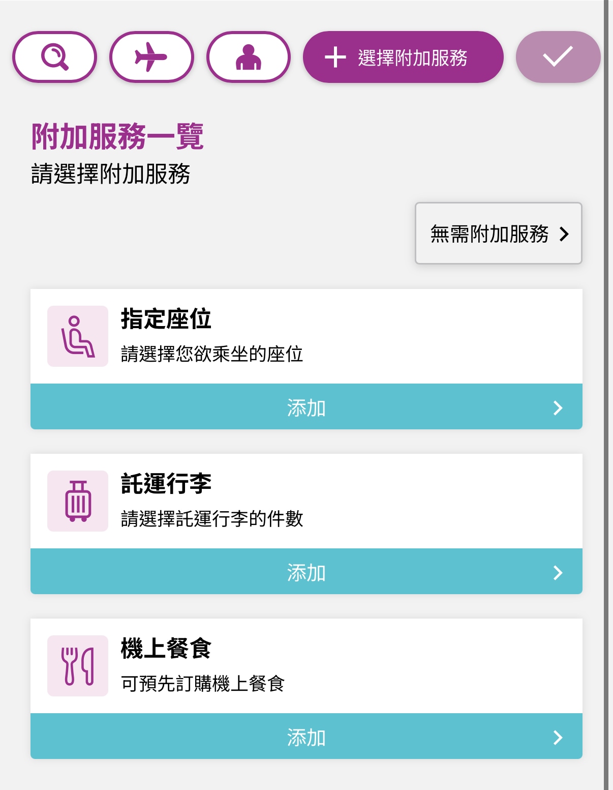Add a seat with 指定座位 添加 button
Image resolution: width=613 pixels, height=790 pixels.
(306, 406)
